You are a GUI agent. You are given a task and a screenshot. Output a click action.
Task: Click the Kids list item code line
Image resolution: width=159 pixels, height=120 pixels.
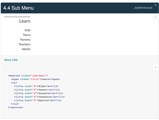coord(36,86)
